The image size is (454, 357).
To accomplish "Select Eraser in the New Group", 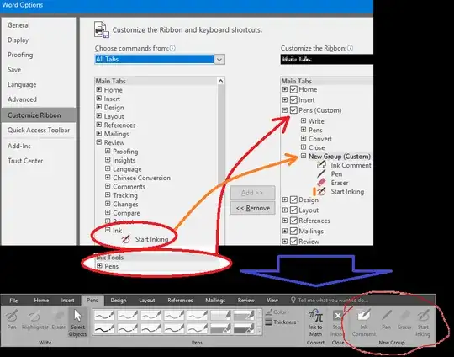I will click(404, 319).
